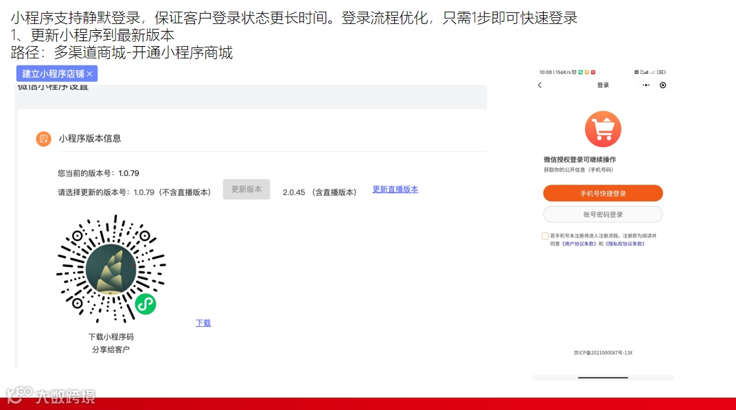
Task: Click the grey 更新版本 button
Action: pos(246,190)
